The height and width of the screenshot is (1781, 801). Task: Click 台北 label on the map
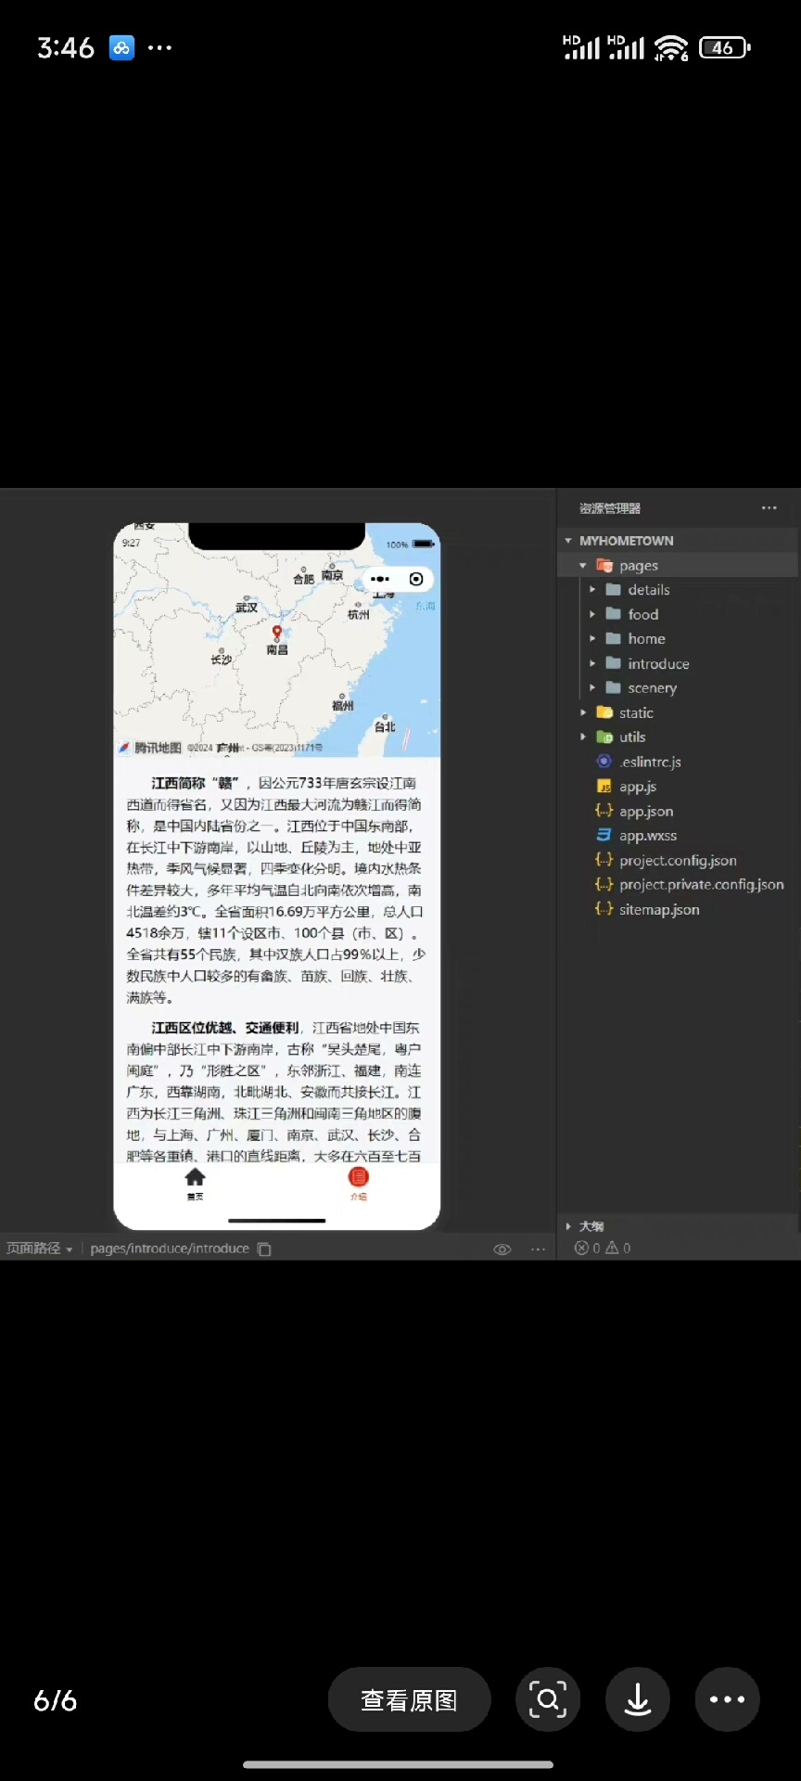[385, 726]
